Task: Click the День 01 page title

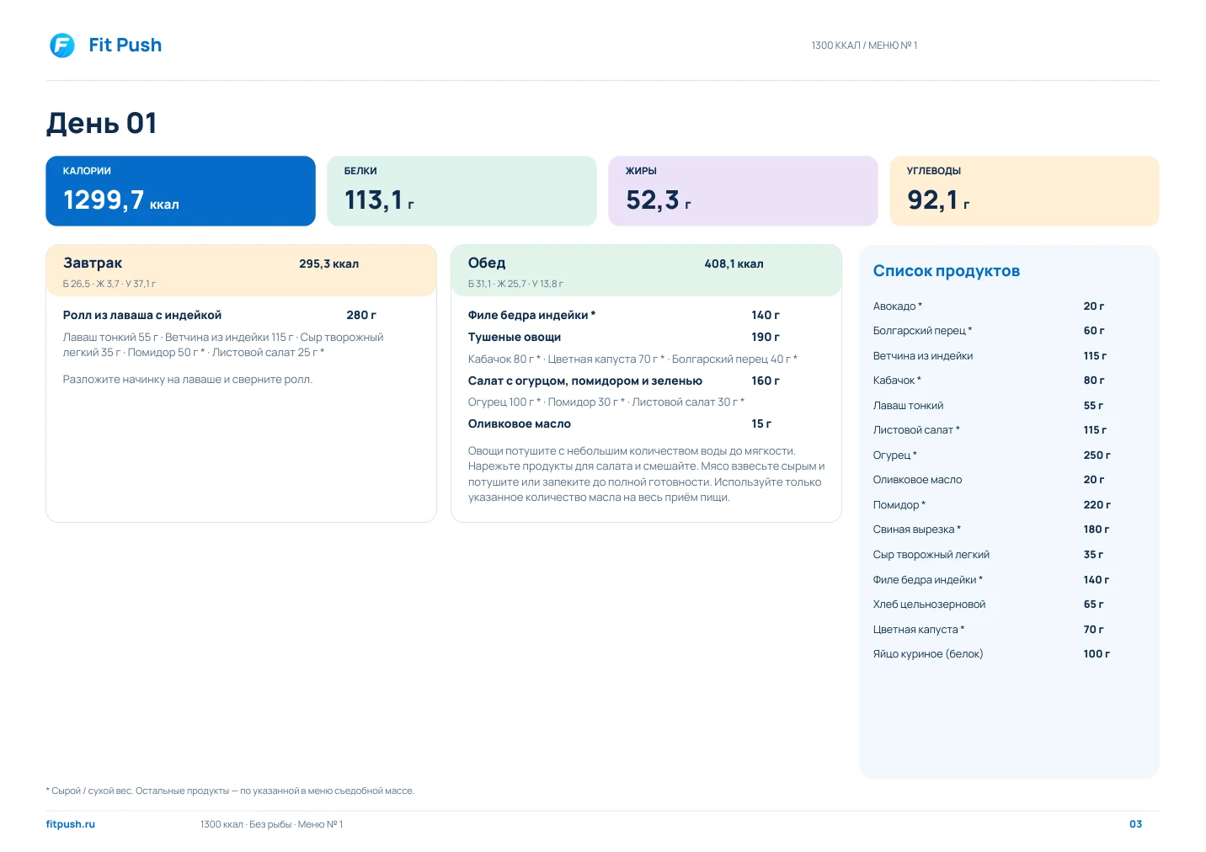Action: 101,123
